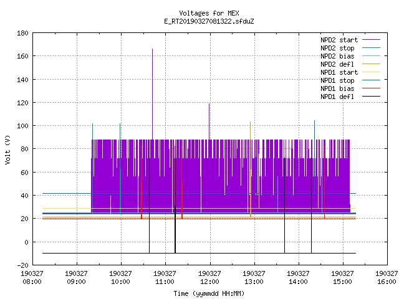This screenshot has height=299, width=399.
Task: Click the red line sample beside NPD1 bias
Action: tap(371, 88)
